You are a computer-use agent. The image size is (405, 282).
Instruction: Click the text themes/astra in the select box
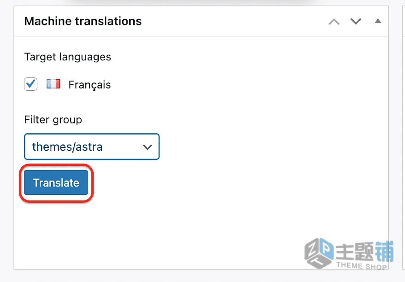pos(67,147)
